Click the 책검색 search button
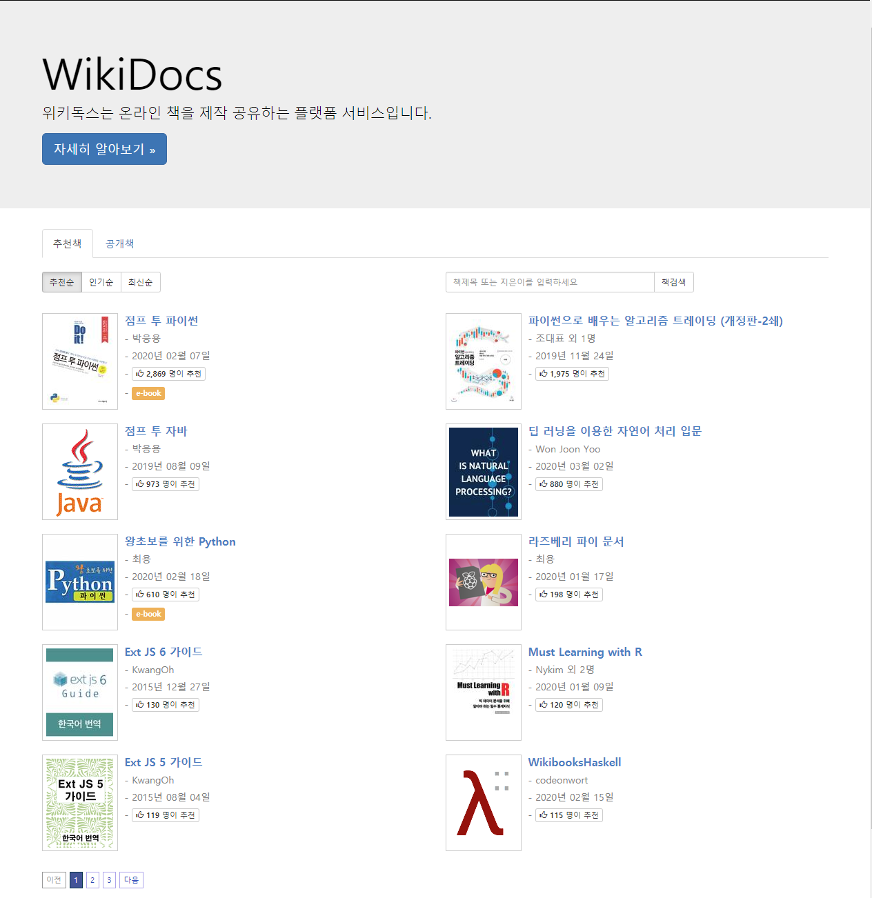 pyautogui.click(x=674, y=282)
